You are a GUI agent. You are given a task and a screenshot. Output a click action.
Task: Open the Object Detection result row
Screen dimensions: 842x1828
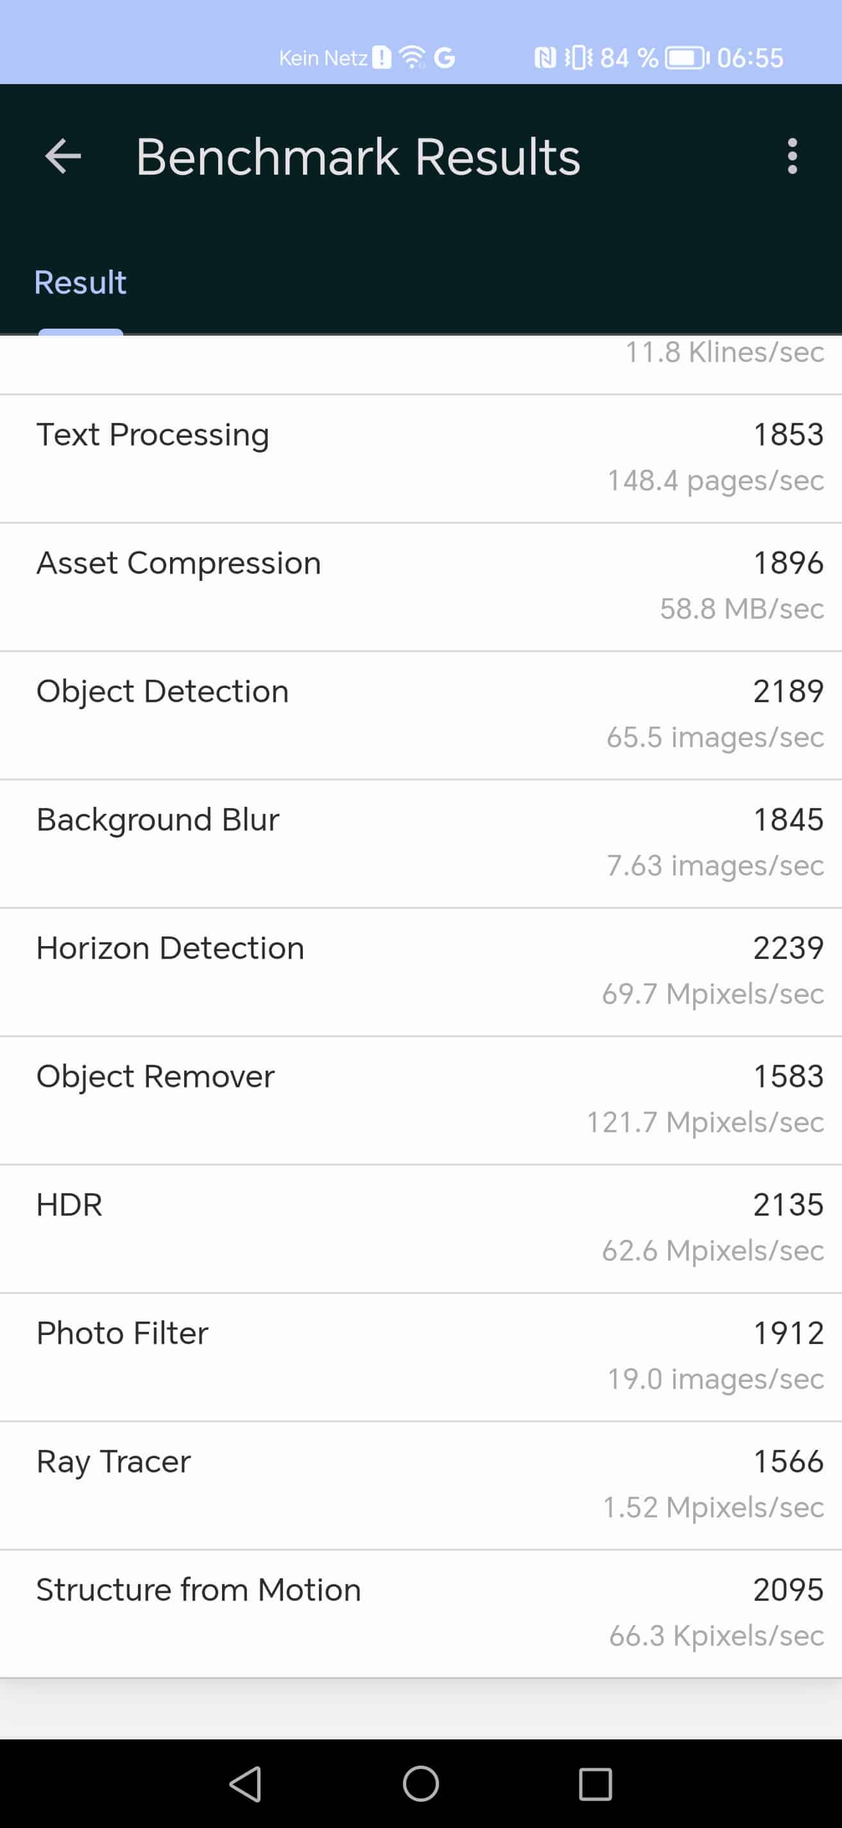[420, 715]
